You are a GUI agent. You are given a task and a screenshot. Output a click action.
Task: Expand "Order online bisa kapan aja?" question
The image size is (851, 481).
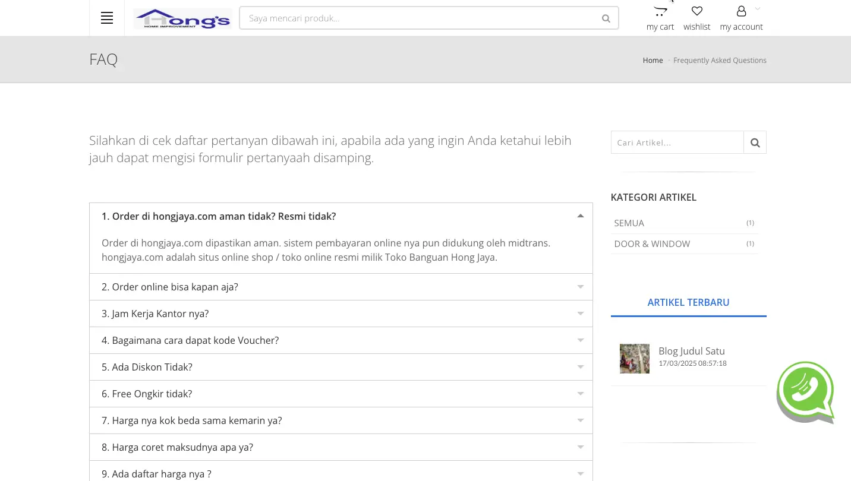(x=341, y=287)
